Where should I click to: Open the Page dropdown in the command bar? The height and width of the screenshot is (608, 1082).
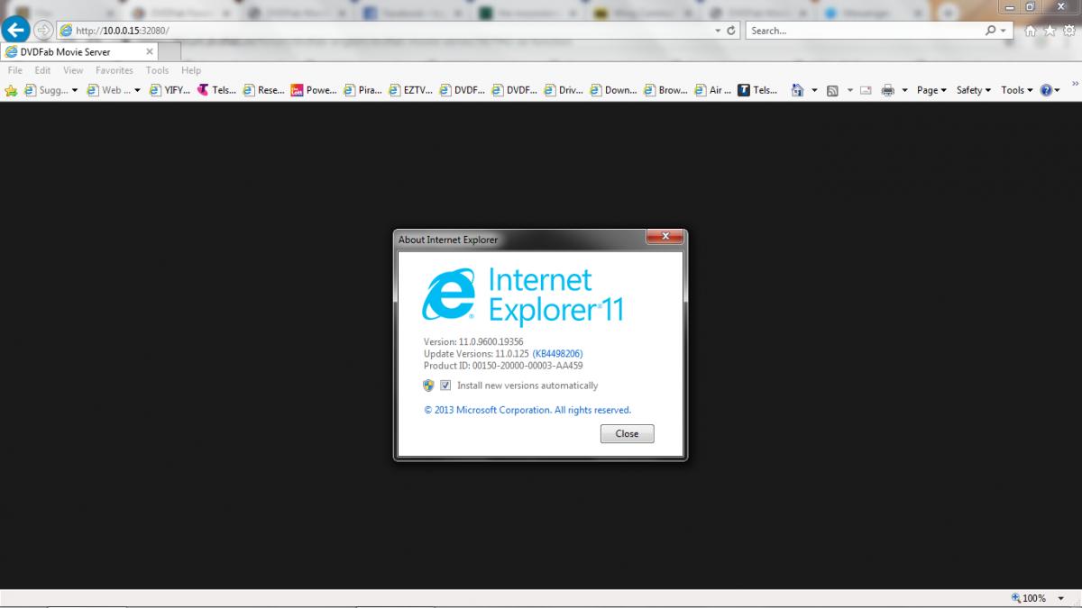[931, 90]
